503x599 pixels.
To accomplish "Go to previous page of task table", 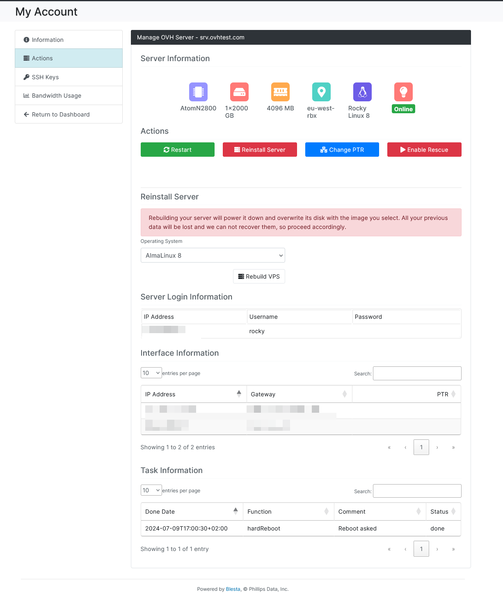I will coord(405,549).
